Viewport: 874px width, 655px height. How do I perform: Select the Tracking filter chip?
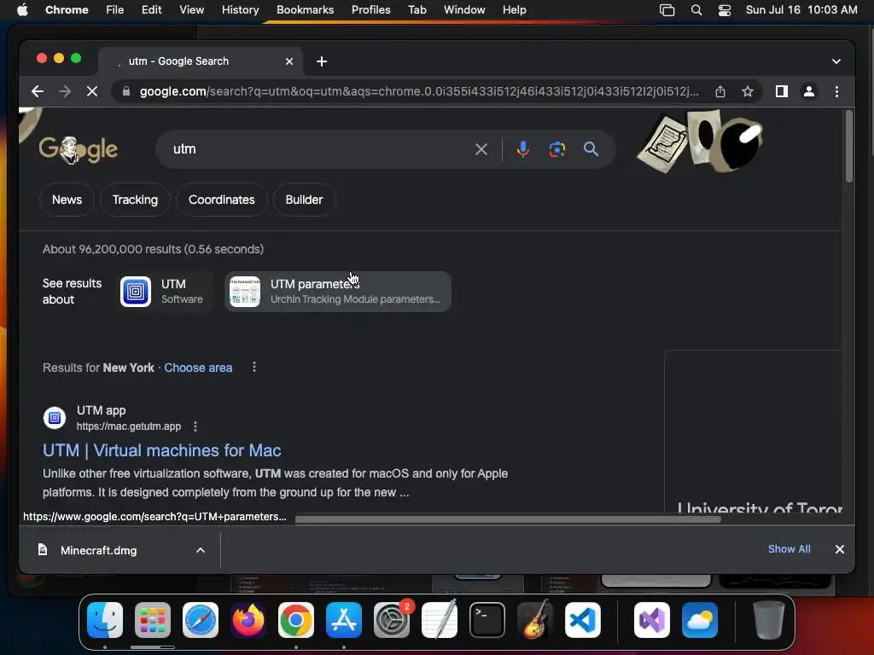[x=135, y=200]
